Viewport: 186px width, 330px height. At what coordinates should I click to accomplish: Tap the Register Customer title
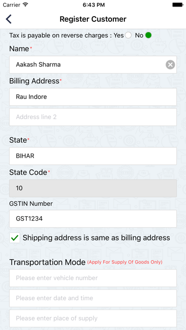[93, 19]
